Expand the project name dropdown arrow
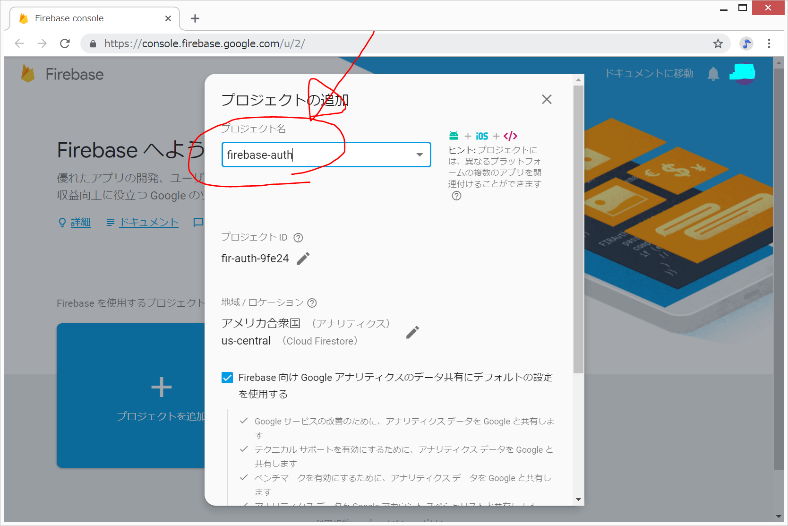788x526 pixels. 420,155
